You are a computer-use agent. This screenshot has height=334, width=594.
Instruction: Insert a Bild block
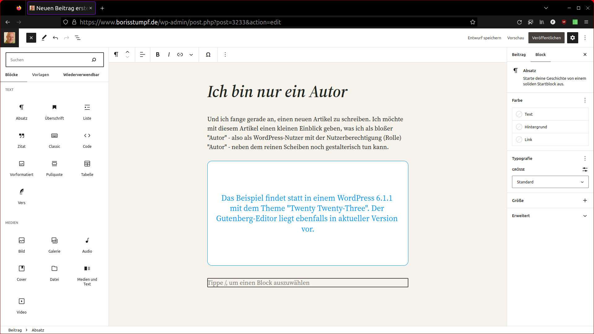[22, 245]
